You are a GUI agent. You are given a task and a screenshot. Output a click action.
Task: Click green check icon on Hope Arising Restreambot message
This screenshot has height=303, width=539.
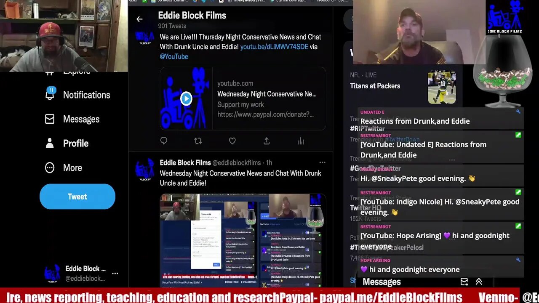[x=518, y=226]
